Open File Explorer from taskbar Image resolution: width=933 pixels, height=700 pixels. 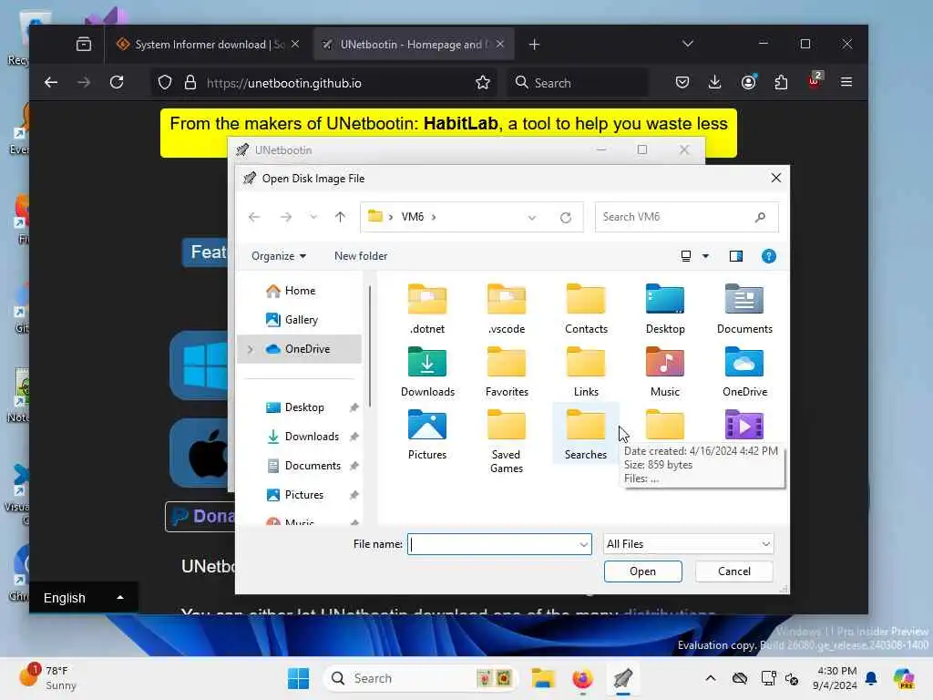click(x=543, y=678)
